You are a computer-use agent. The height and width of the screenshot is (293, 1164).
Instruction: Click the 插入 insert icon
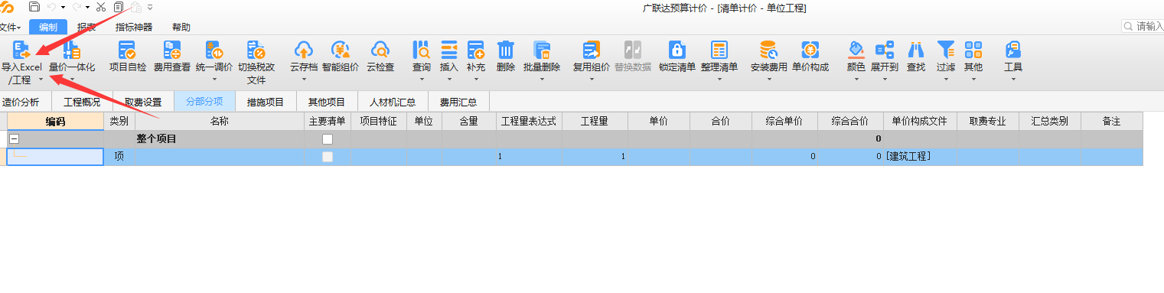[x=449, y=50]
